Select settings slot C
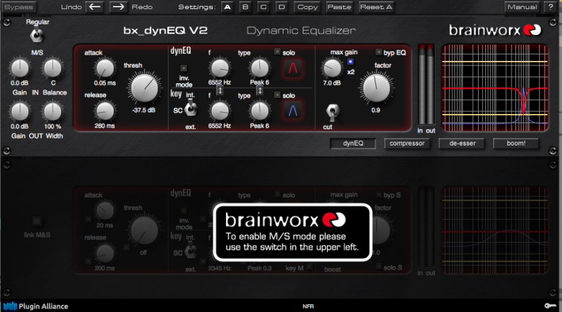The height and width of the screenshot is (312, 562). click(x=263, y=7)
